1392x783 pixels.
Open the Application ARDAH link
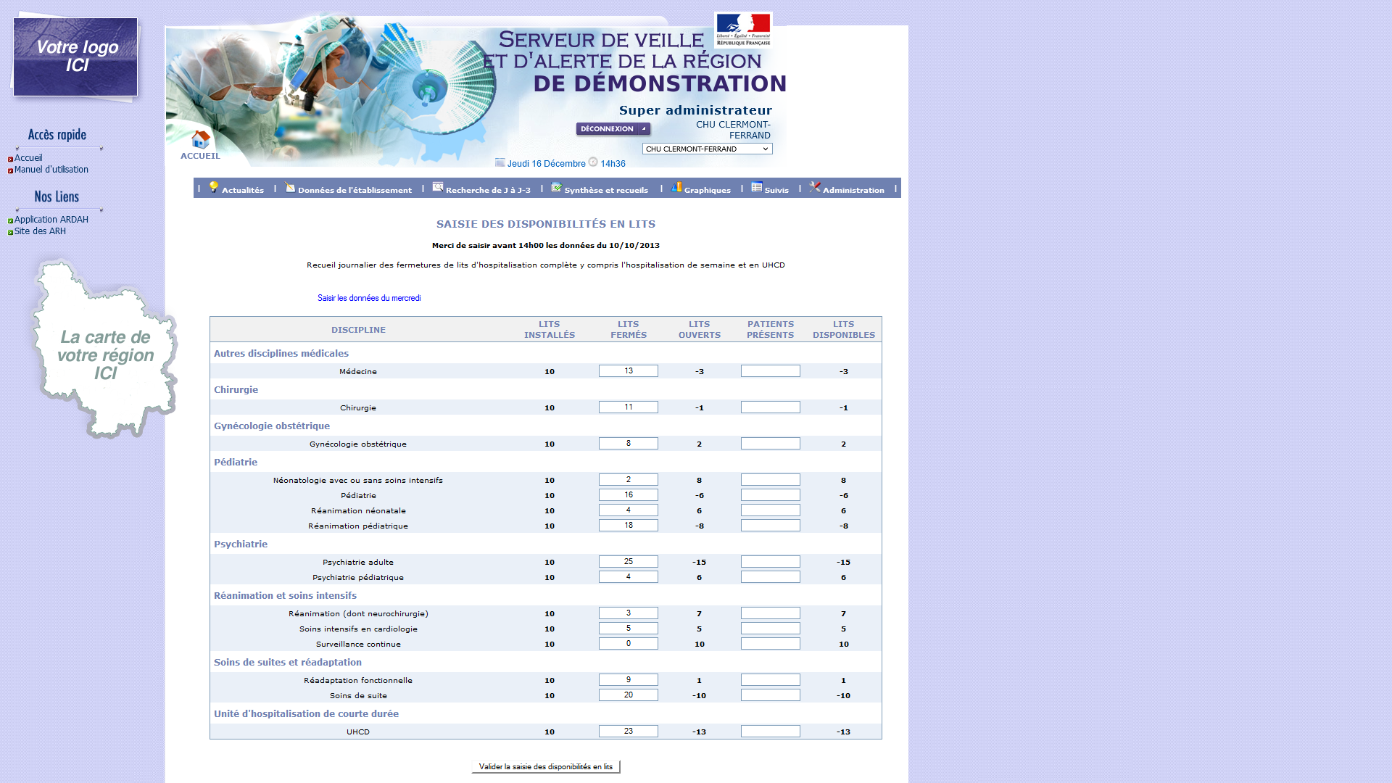(51, 220)
